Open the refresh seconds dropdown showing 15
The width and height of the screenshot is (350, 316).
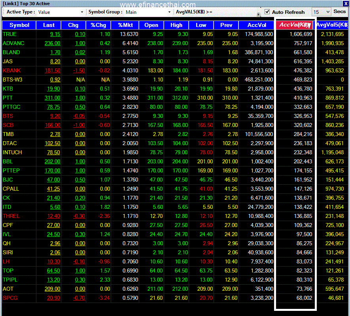point(321,12)
